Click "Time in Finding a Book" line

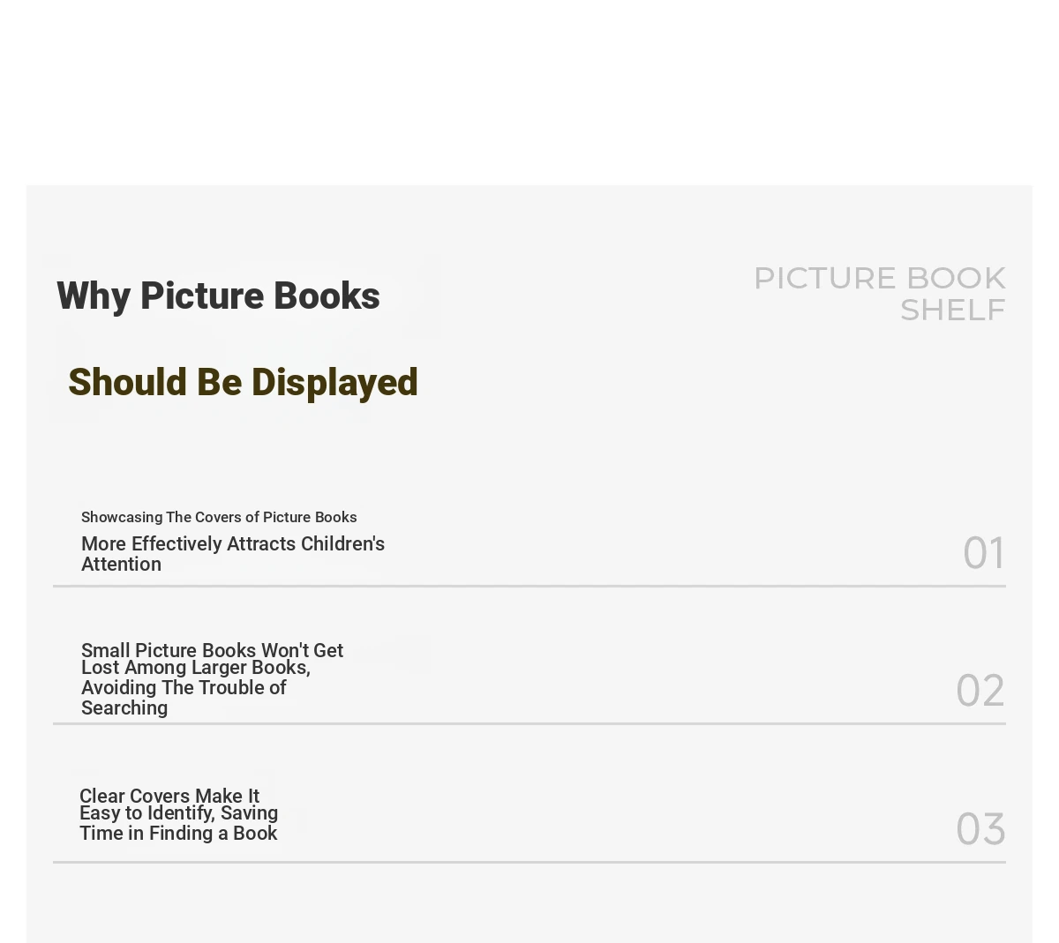tap(178, 834)
